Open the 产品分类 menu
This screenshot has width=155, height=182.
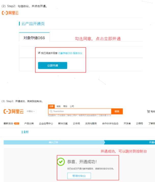click(29, 124)
